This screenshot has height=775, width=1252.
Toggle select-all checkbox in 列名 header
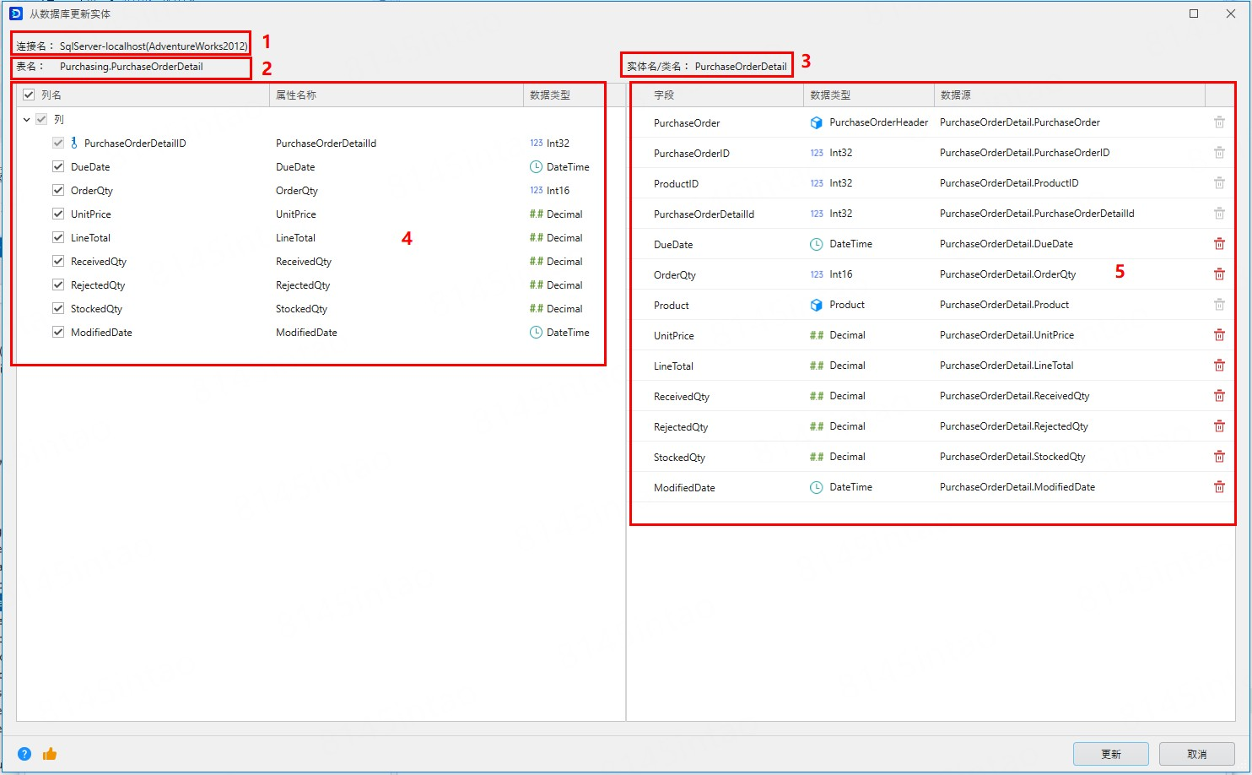tap(29, 95)
